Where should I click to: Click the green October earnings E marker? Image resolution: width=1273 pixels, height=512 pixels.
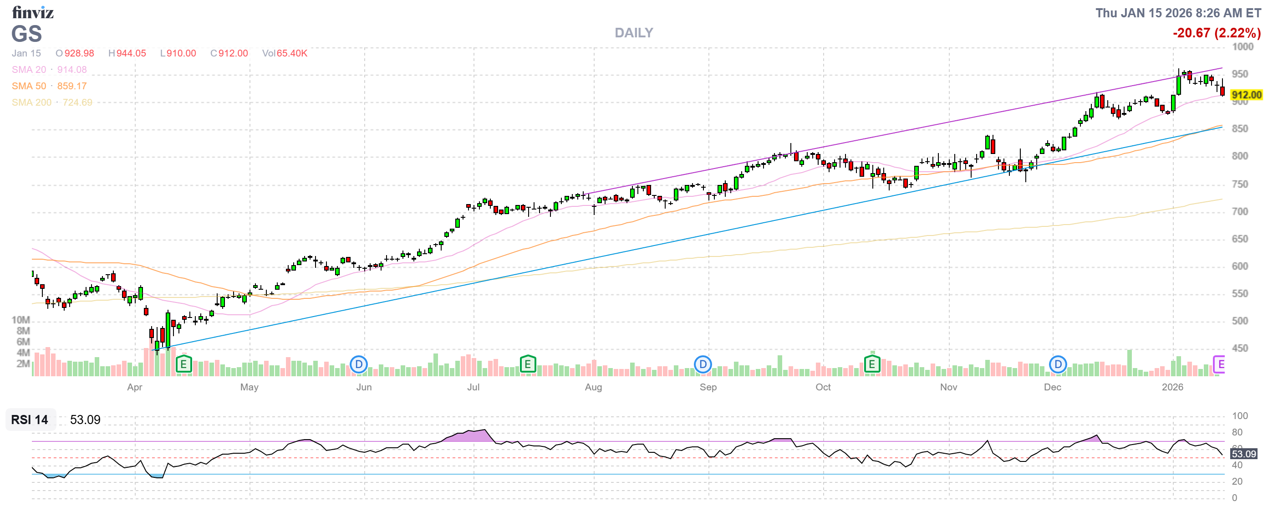872,365
